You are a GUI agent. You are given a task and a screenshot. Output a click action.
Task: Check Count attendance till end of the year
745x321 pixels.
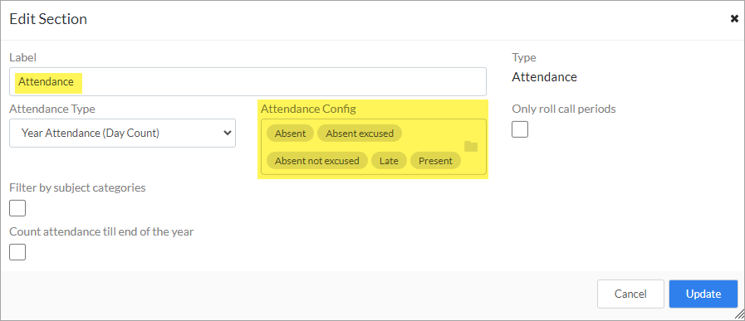click(17, 252)
